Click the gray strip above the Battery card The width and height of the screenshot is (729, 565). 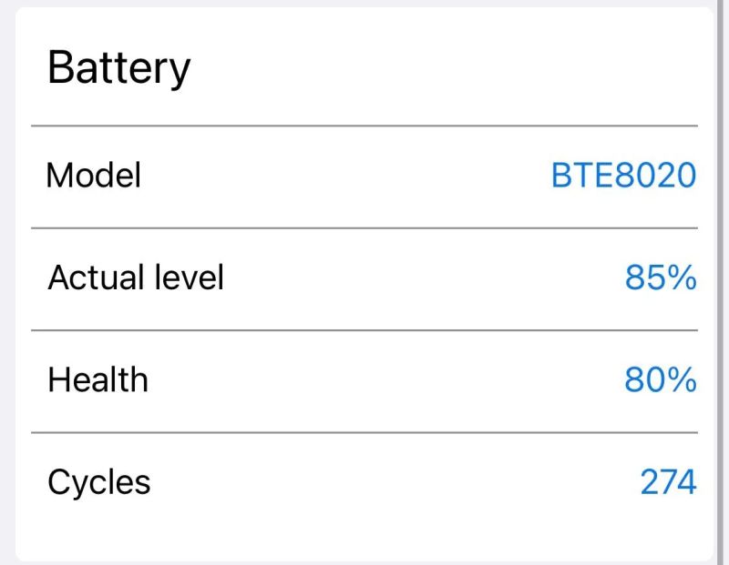click(x=364, y=3)
